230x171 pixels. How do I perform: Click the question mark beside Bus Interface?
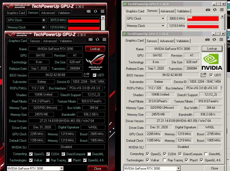105,88
